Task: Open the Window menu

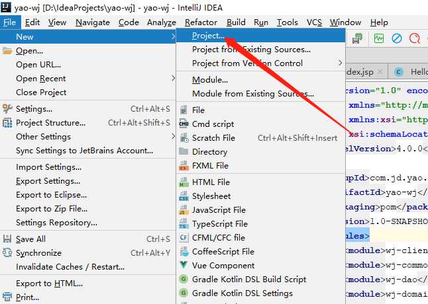Action: tap(345, 22)
